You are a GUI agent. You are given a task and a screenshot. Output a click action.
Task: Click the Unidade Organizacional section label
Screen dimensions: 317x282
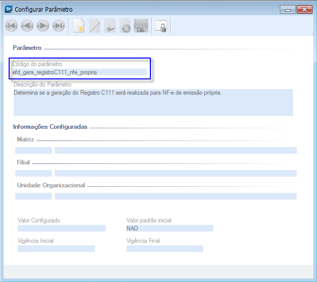point(51,185)
